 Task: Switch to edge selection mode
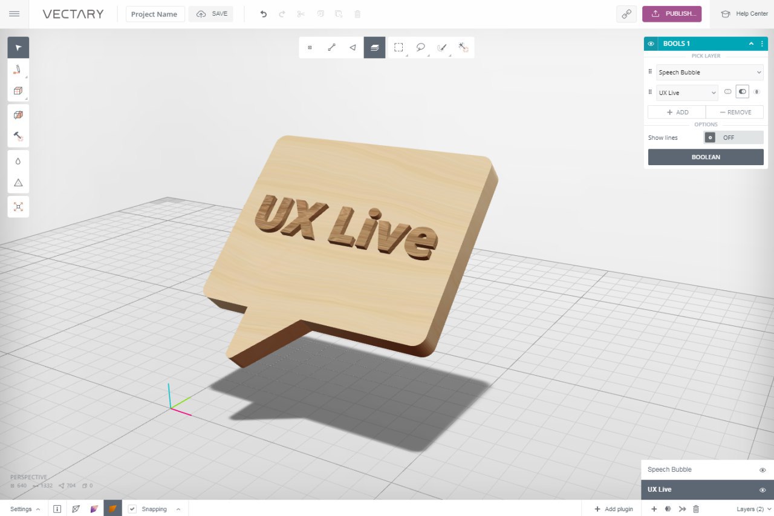click(331, 48)
